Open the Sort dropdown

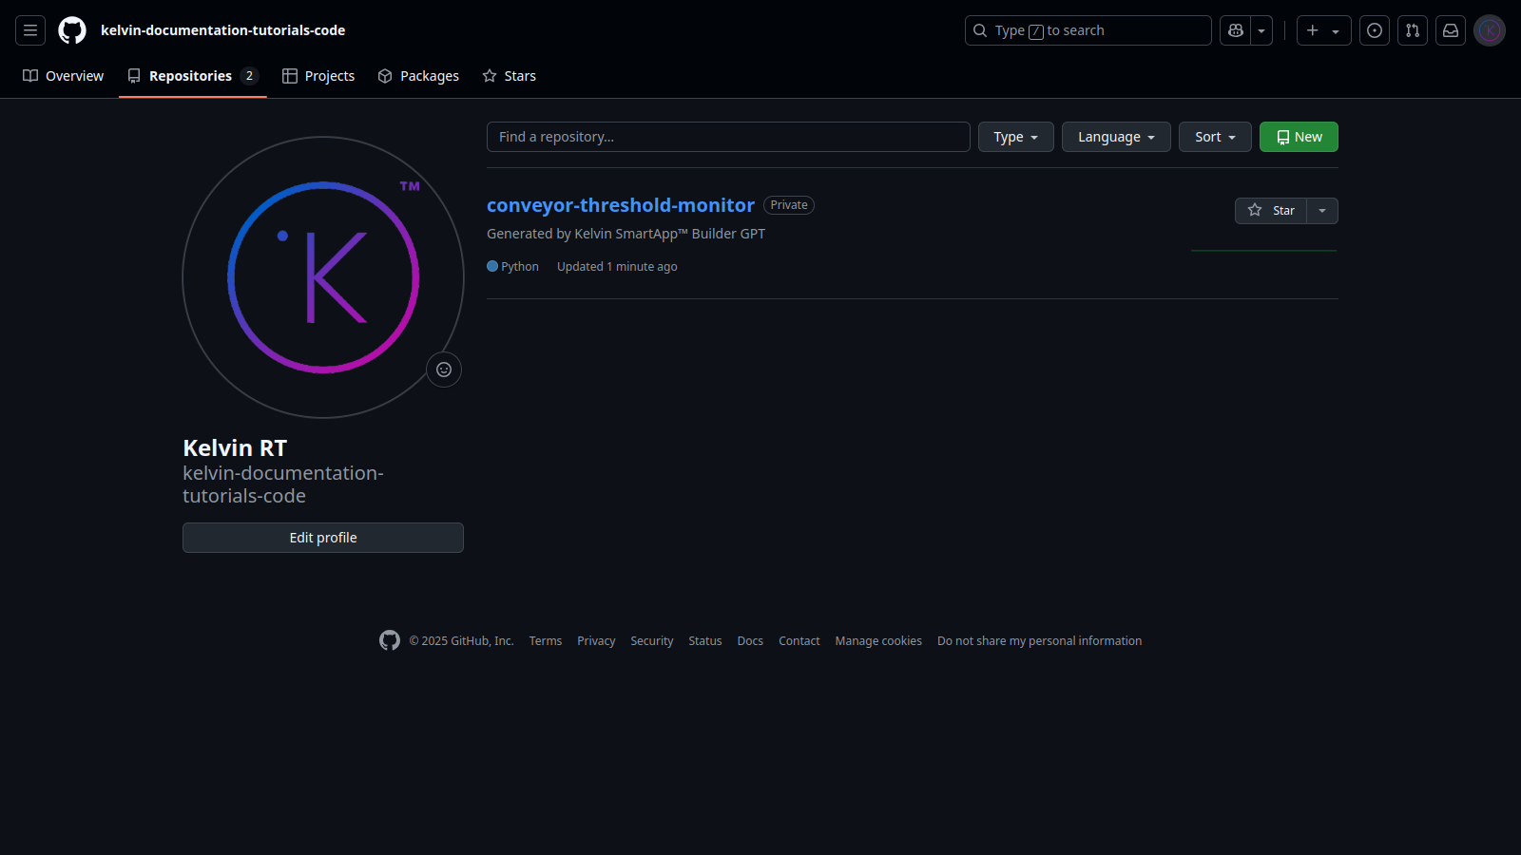tap(1215, 137)
